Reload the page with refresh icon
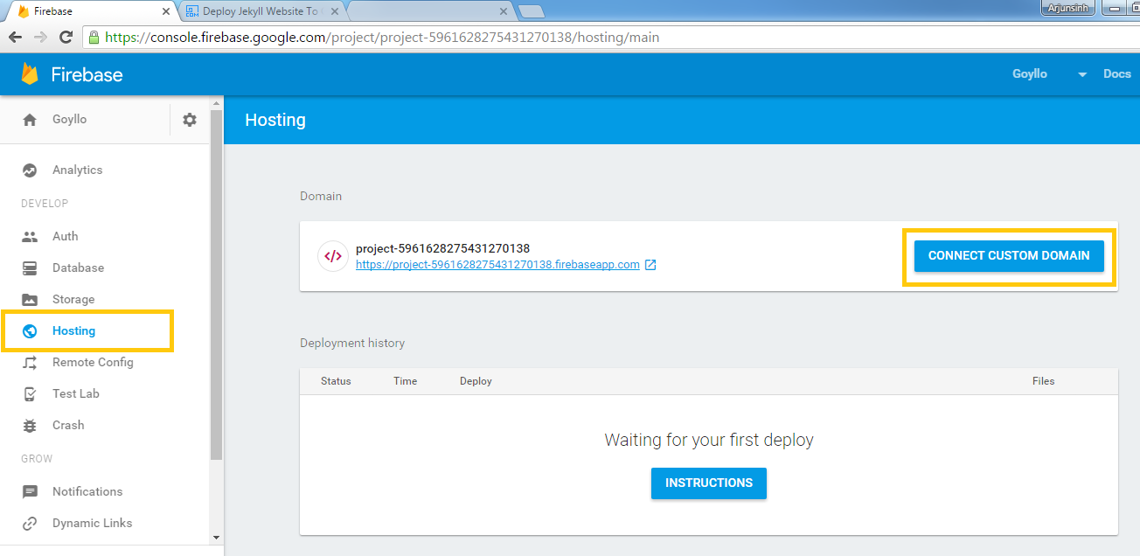The width and height of the screenshot is (1140, 556). coord(66,38)
